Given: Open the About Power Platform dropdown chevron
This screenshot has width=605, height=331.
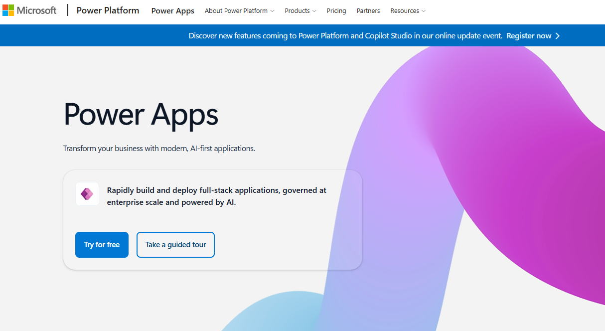Looking at the screenshot, I should click(x=272, y=10).
